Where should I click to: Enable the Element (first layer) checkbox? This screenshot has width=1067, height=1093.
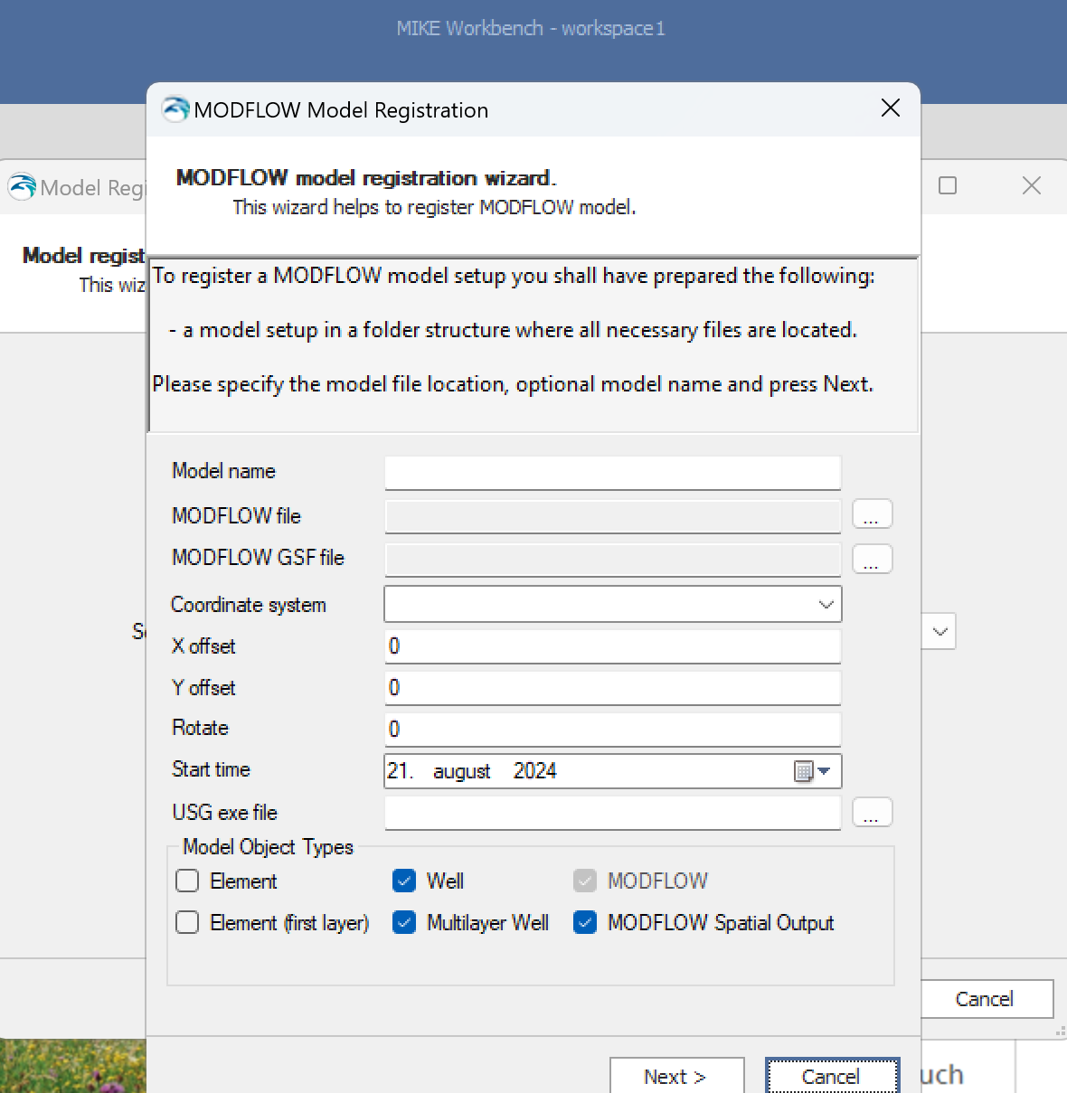187,922
